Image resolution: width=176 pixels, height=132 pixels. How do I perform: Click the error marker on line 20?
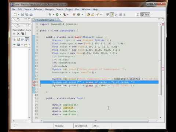34,85
